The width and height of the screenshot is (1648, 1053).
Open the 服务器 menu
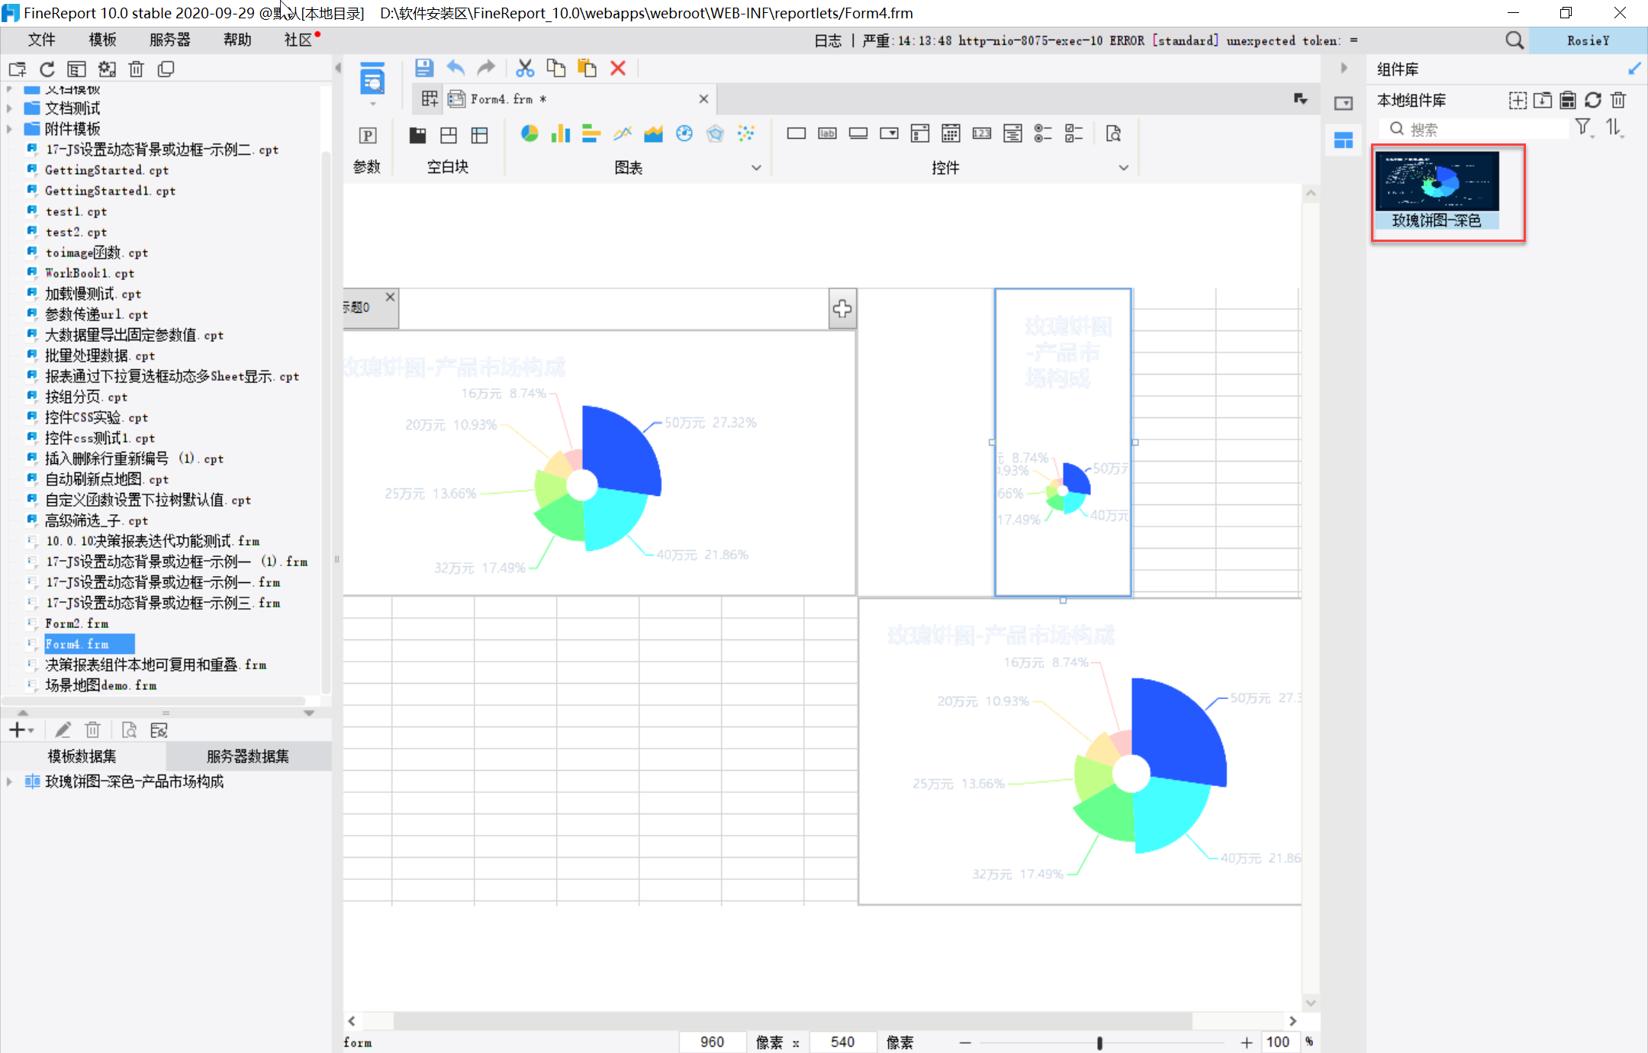169,40
